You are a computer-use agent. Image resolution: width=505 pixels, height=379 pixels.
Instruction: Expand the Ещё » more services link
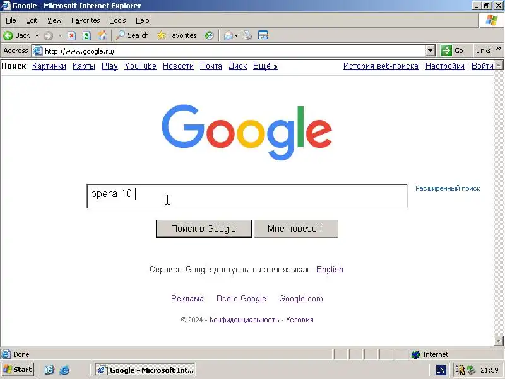click(265, 66)
